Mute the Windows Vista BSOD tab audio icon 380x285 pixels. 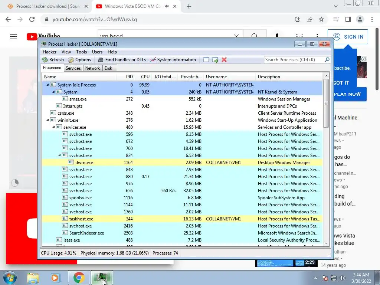pyautogui.click(x=167, y=6)
